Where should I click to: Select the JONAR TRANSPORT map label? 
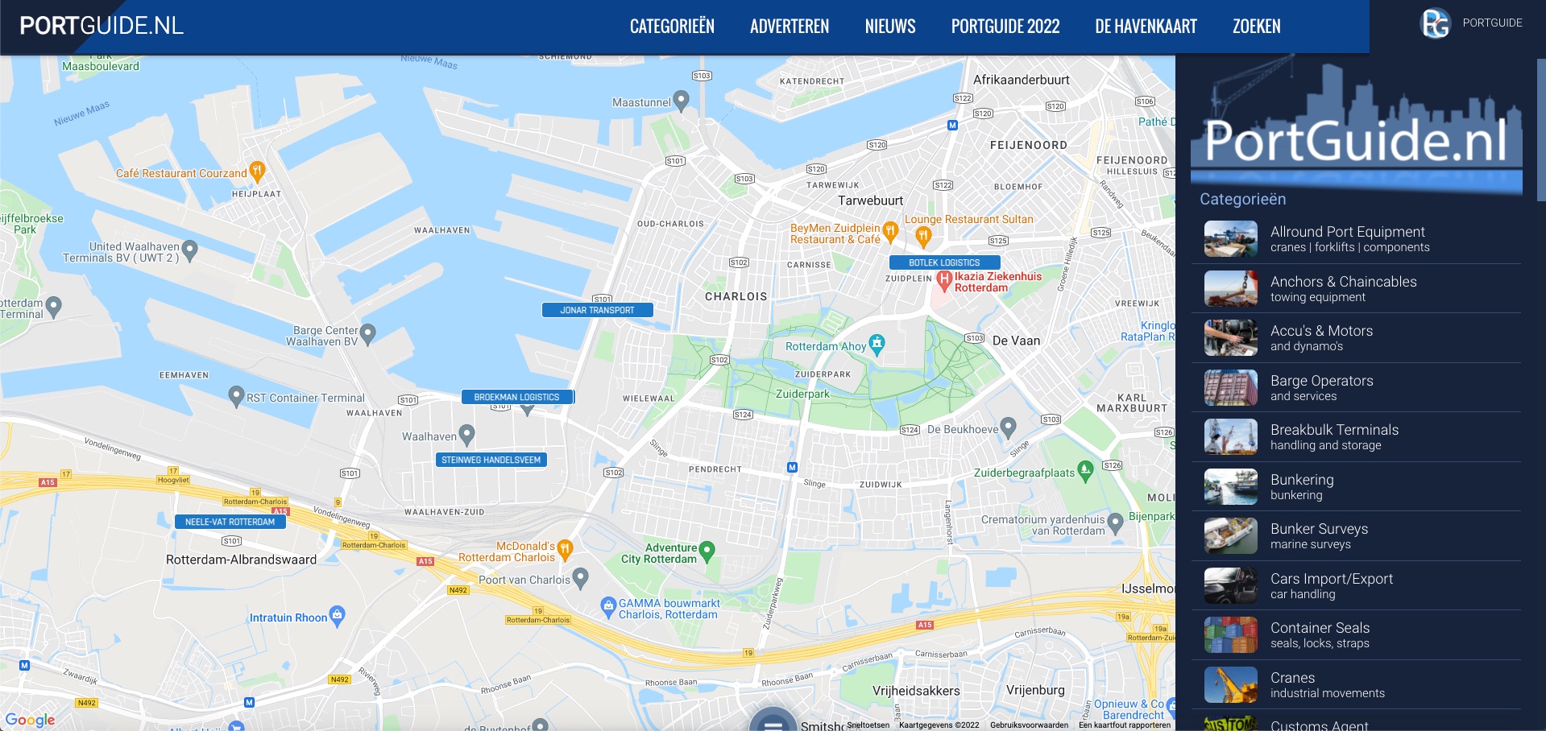click(597, 310)
